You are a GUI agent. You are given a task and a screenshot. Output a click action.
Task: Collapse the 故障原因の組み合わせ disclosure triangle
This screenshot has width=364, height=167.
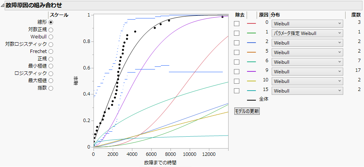tap(3, 5)
